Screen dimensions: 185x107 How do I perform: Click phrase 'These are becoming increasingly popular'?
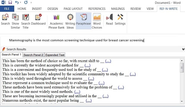pyautogui.click(x=35, y=96)
